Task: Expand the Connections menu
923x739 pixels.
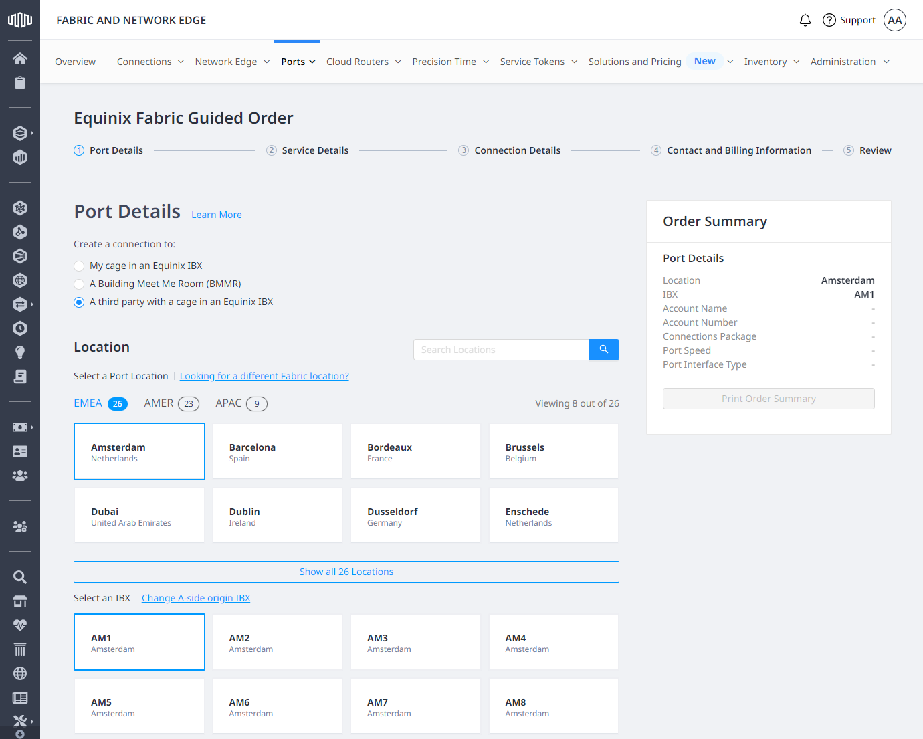Action: click(150, 62)
